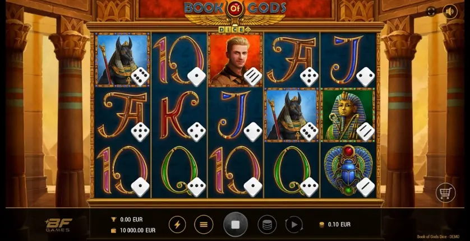
Task: Click the green Q symbol in second reel
Action: coord(179,170)
